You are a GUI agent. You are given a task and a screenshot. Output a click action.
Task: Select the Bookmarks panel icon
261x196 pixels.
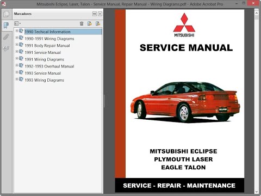pyautogui.click(x=6, y=26)
